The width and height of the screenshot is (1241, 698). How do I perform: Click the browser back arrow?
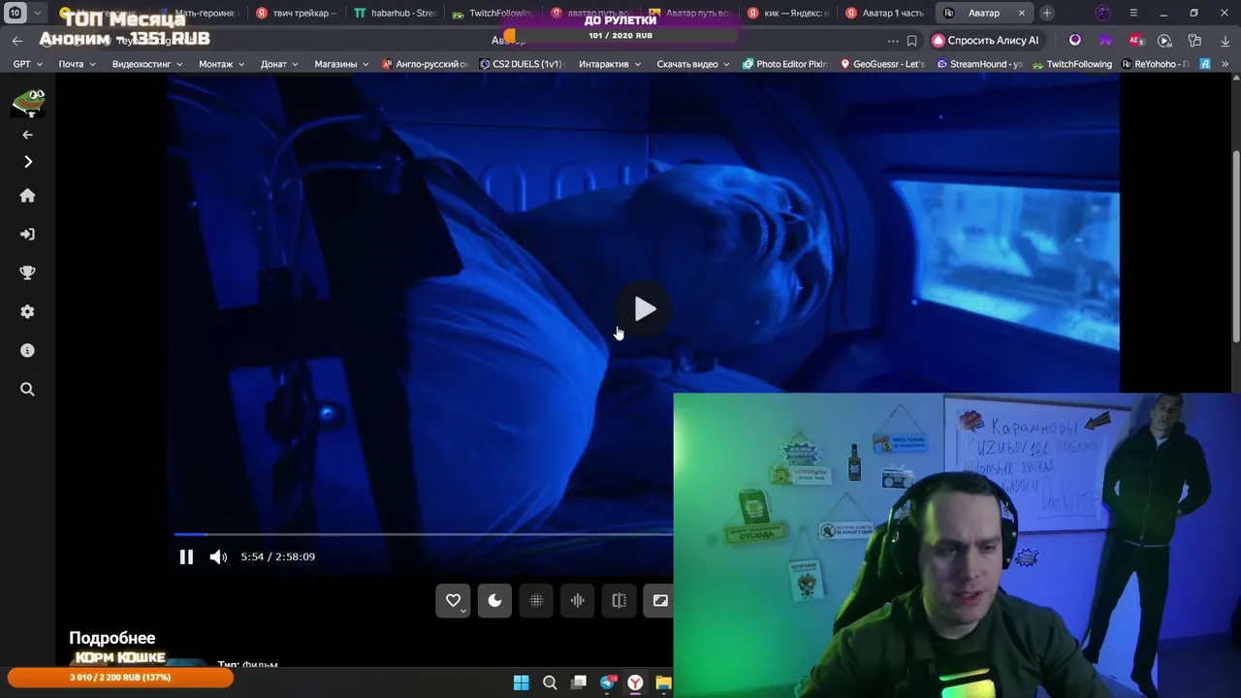[16, 41]
